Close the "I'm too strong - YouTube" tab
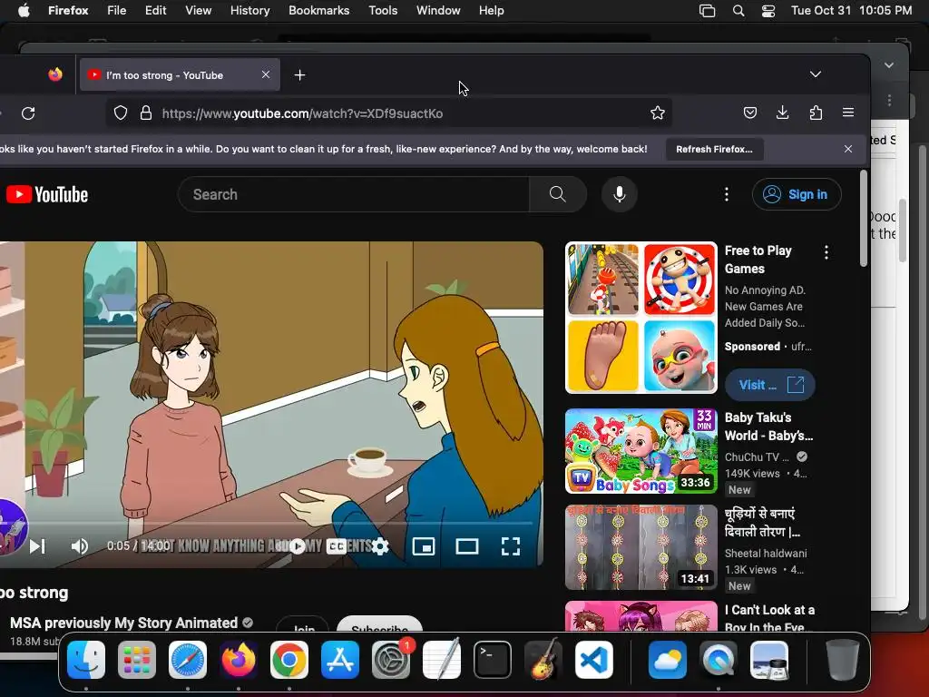 (x=266, y=74)
